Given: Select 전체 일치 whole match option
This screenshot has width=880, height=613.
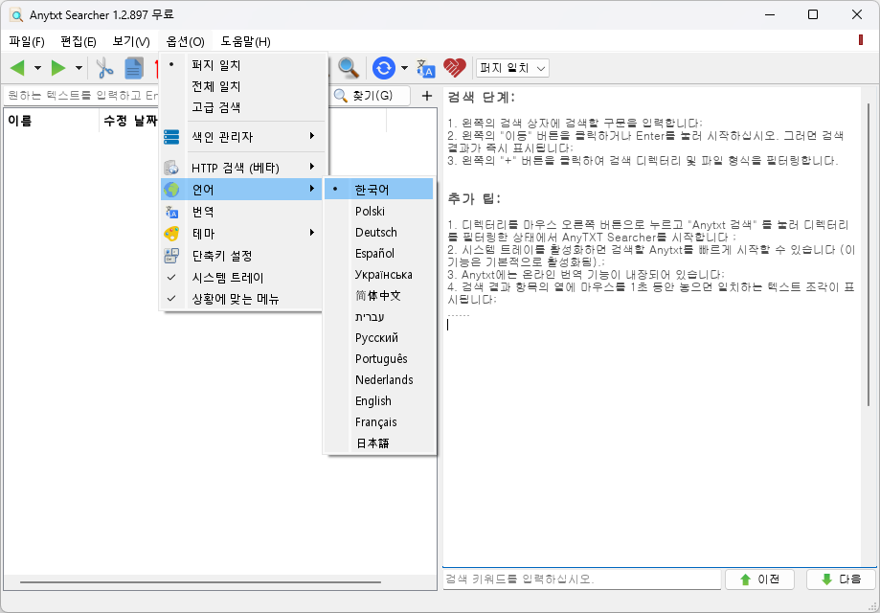Looking at the screenshot, I should pyautogui.click(x=244, y=86).
